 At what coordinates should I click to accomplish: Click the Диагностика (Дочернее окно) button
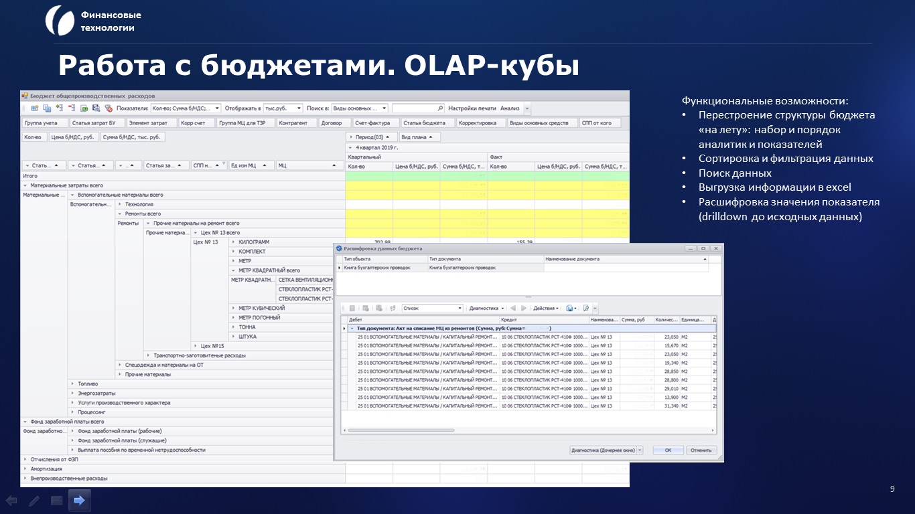[x=602, y=450]
